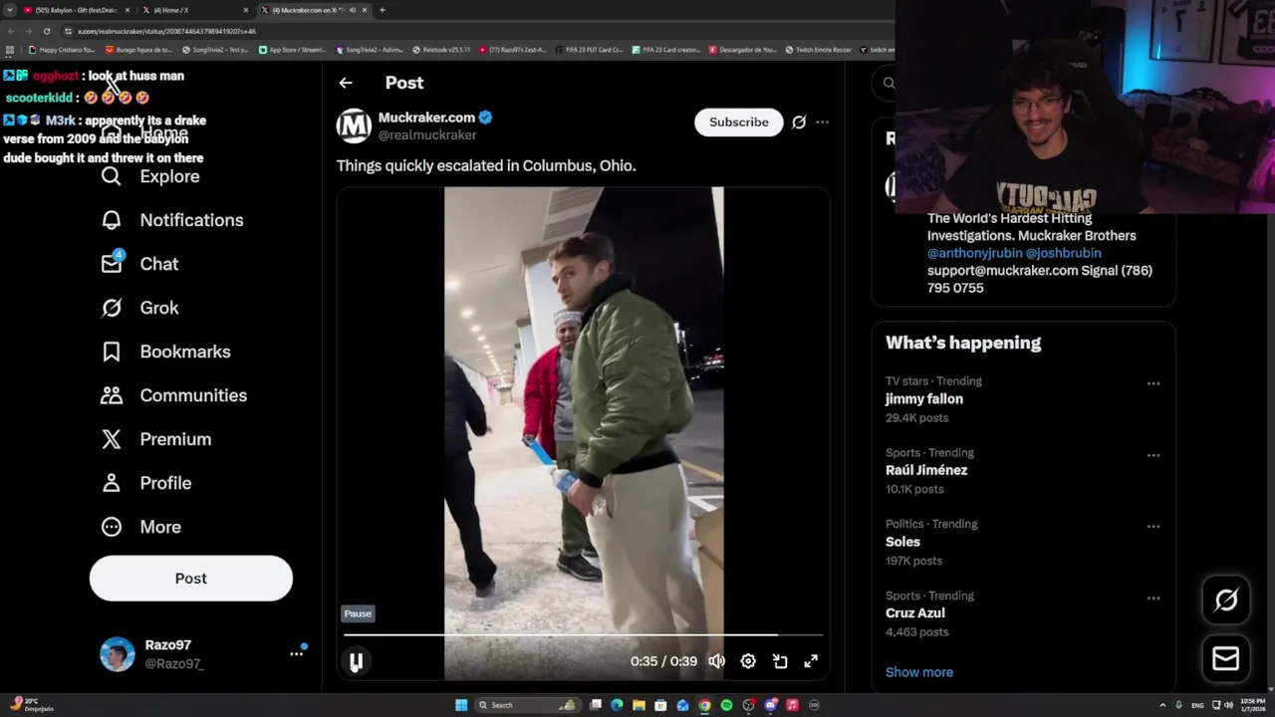
Task: Show hidden system tray icons
Action: 1161,705
